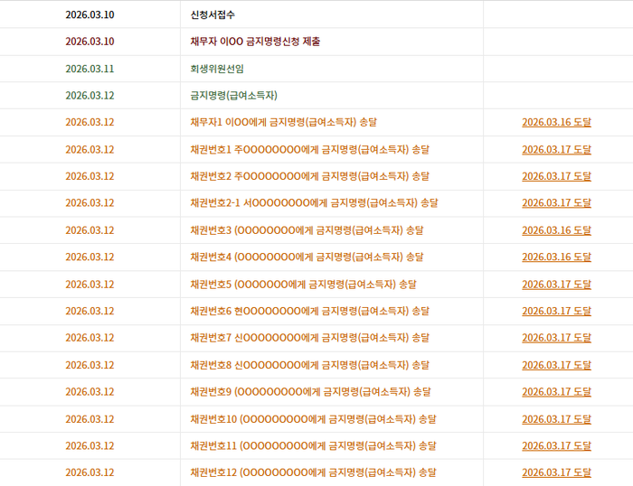Select date 2026.03.12 beside plain 금지명령(급여소득자) entry

(x=90, y=96)
